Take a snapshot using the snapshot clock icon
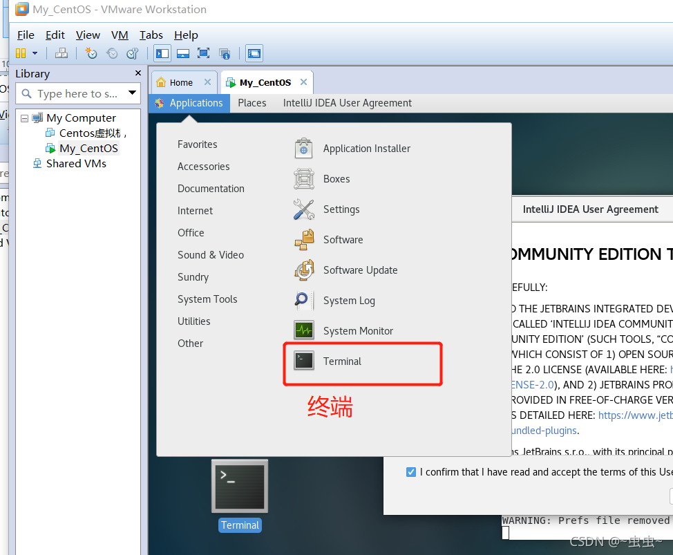 tap(91, 53)
